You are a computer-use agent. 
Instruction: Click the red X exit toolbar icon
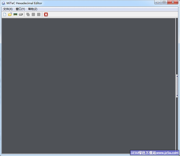[46, 14]
